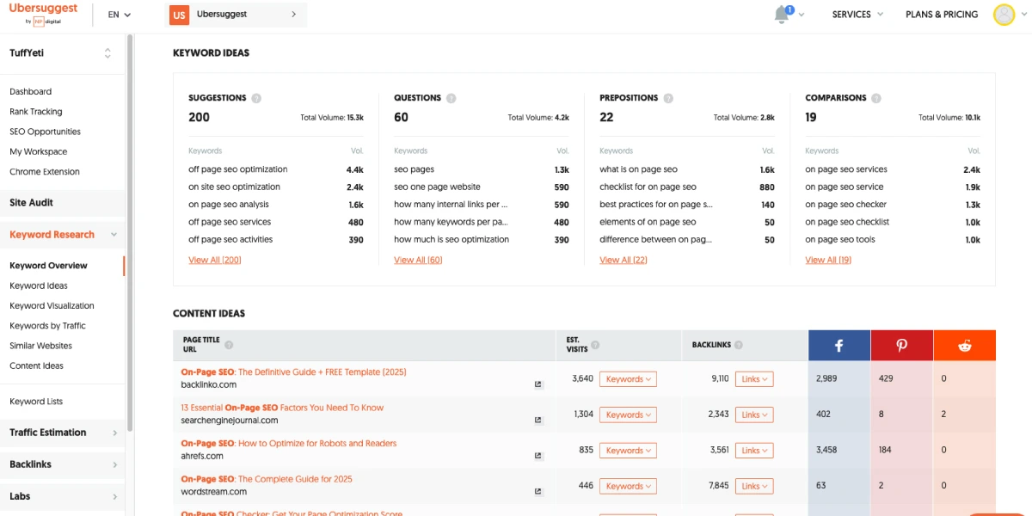The image size is (1032, 516).
Task: Open Keywords dropdown for ahrefs.com row
Action: point(628,451)
